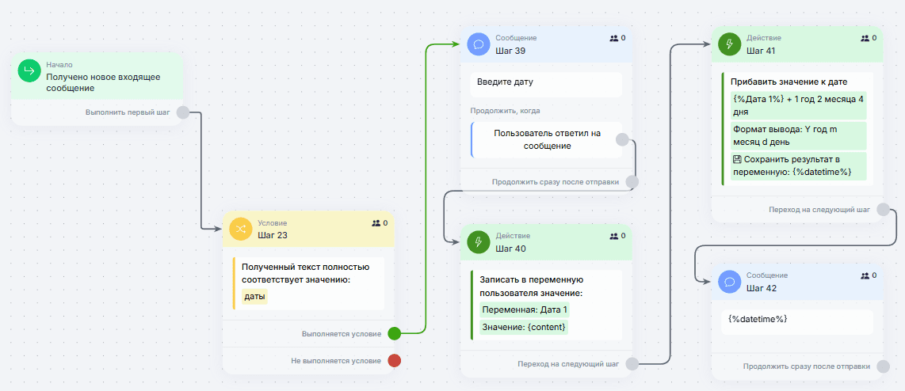This screenshot has width=905, height=391.
Task: Click the blue chat bubble icon on Шаг 39
Action: pyautogui.click(x=479, y=44)
